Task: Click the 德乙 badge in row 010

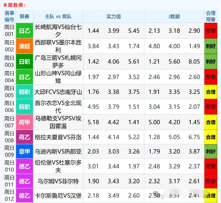Action: pos(24,166)
